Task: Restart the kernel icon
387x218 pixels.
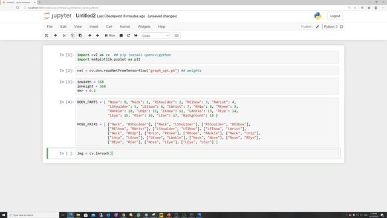Action: (128, 36)
